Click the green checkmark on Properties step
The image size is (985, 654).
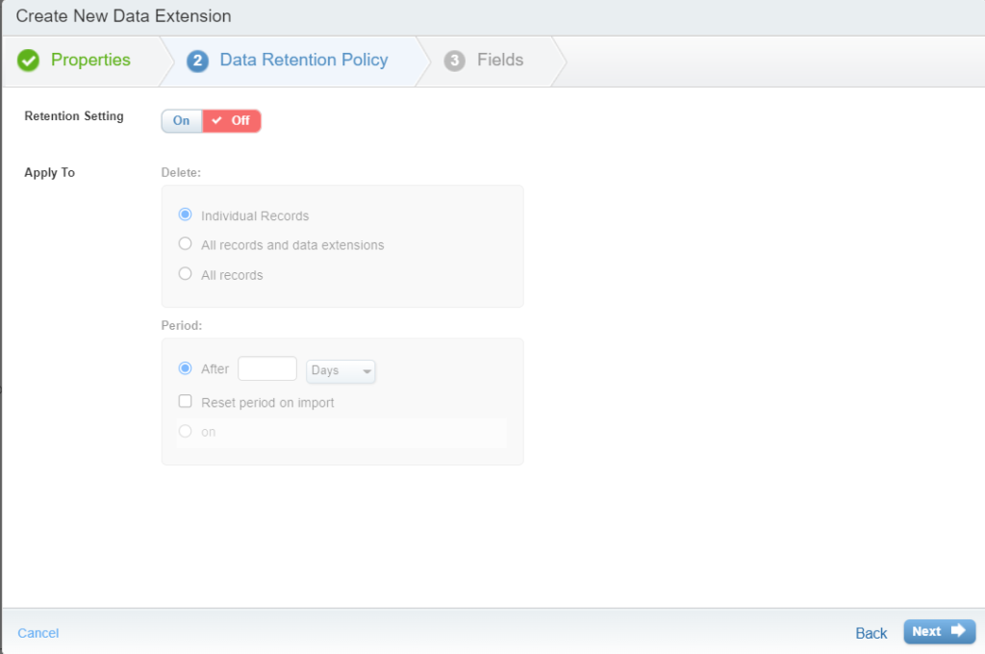click(x=28, y=60)
